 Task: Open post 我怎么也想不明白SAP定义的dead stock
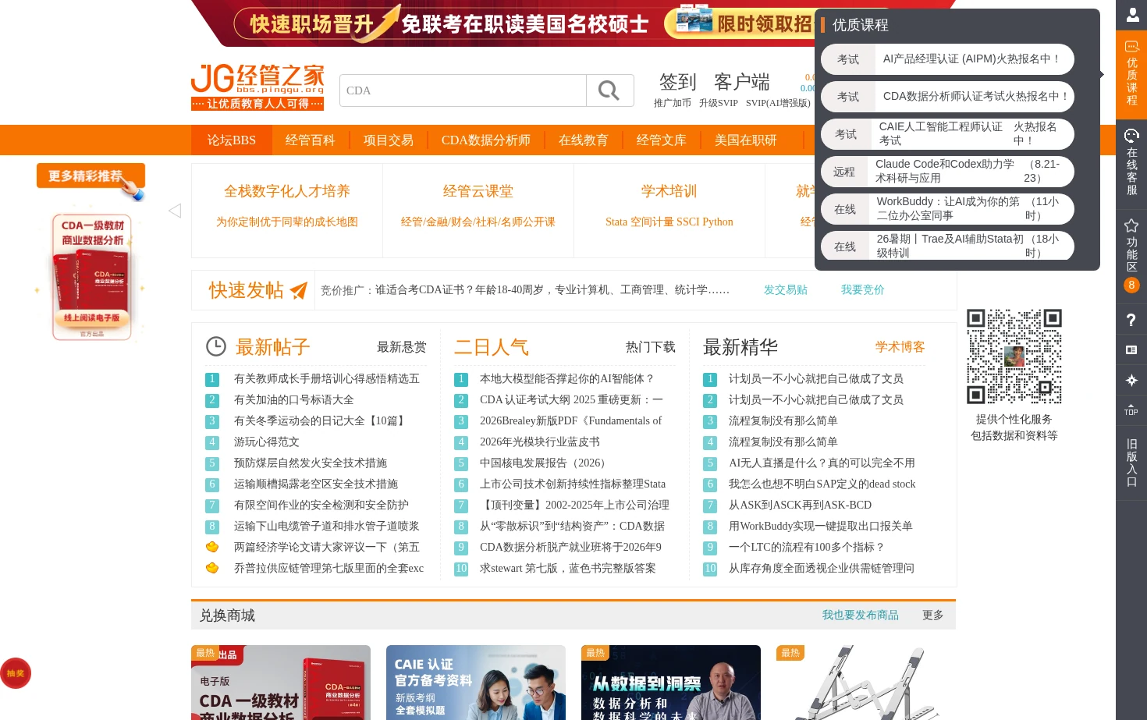tap(822, 484)
